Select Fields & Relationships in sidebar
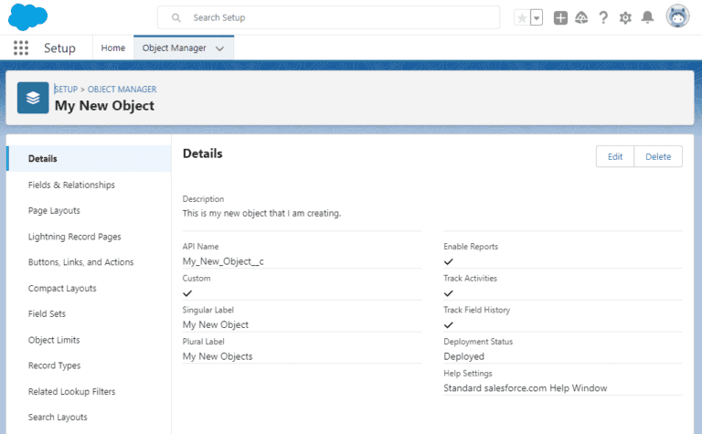 click(x=71, y=185)
